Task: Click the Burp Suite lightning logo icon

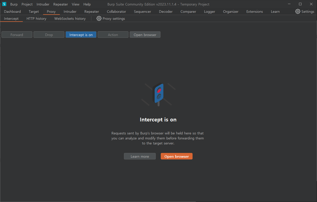Action: (x=4, y=4)
